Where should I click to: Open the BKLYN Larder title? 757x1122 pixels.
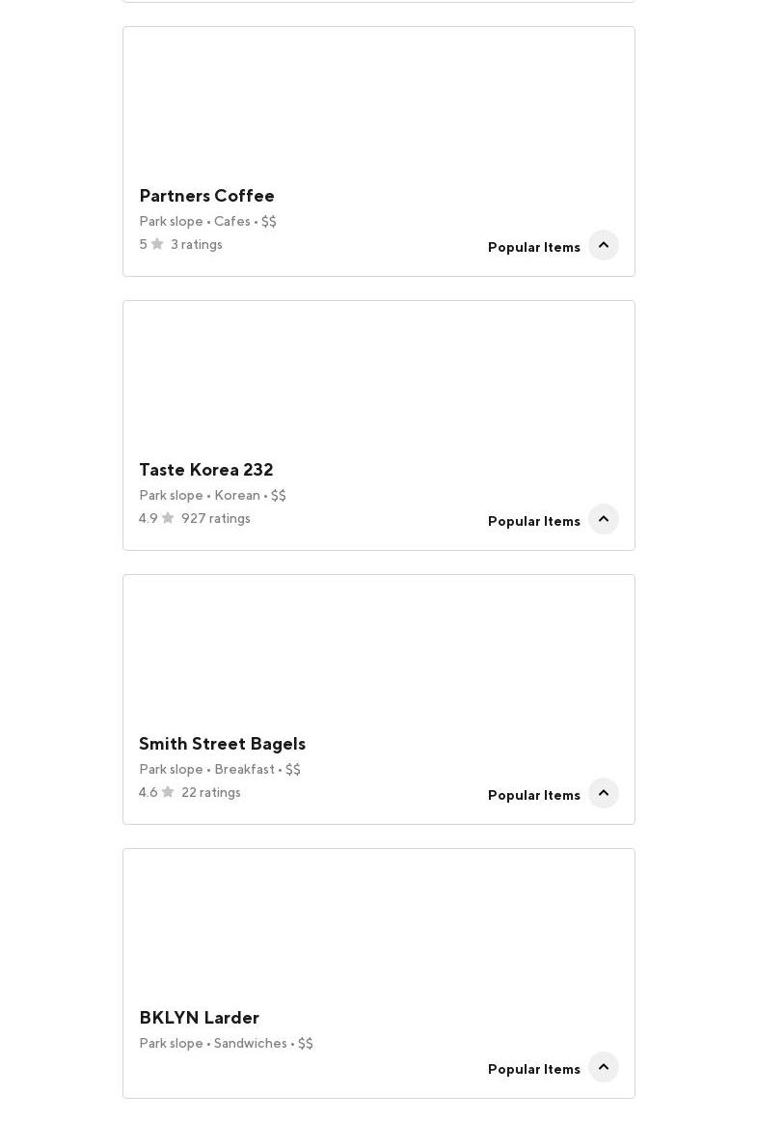pos(199,1018)
